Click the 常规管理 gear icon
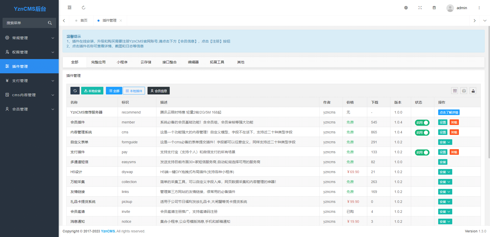The image size is (490, 237). click(7, 38)
